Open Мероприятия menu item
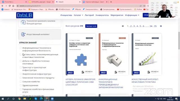180x101 pixels. tap(117, 15)
